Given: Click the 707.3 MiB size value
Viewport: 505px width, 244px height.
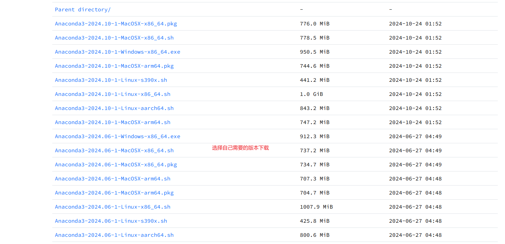Looking at the screenshot, I should [315, 179].
